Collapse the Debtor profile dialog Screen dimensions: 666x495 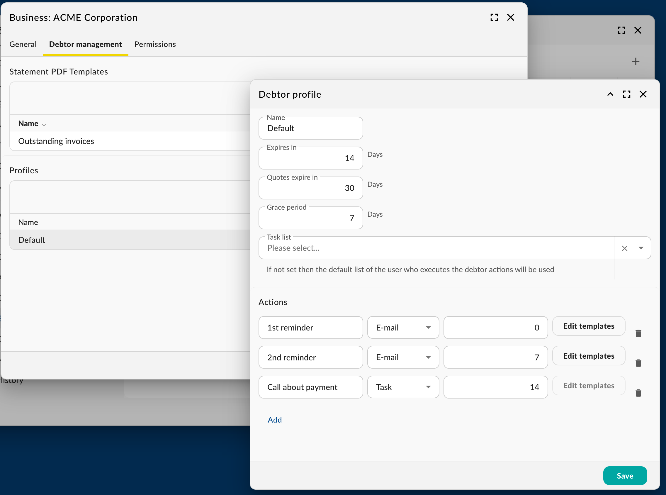610,94
